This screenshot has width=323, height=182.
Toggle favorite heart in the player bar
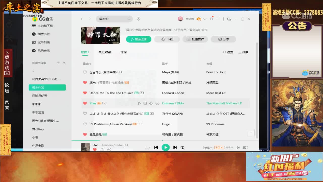point(95,150)
